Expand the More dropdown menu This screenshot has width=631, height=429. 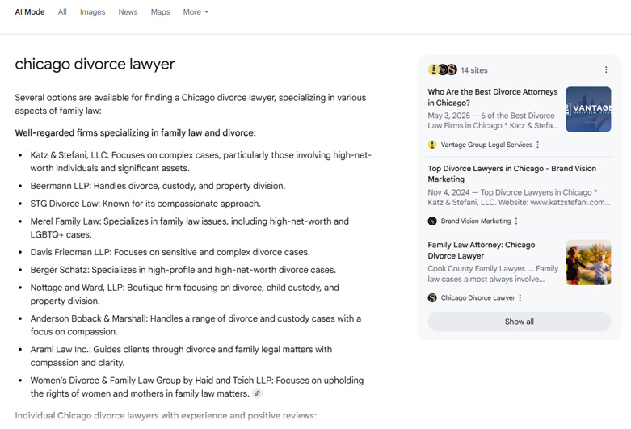point(196,11)
